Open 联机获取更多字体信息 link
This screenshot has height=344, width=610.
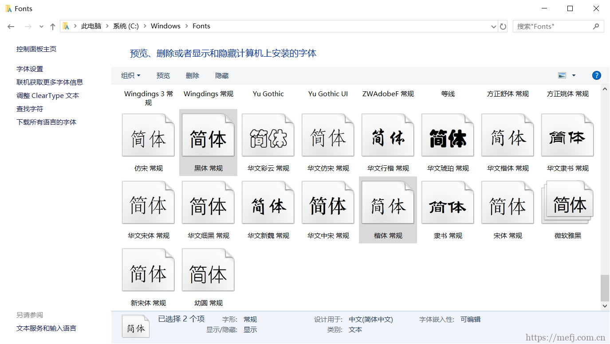coord(50,82)
